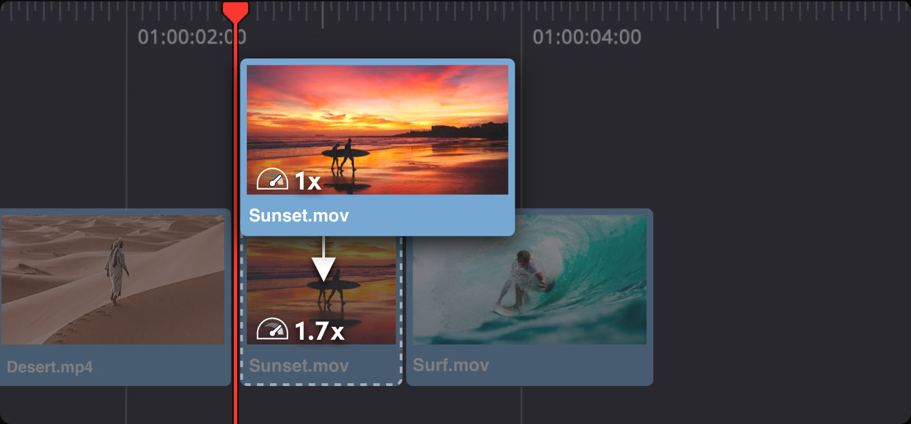Click the 1.7x speed value on the timeline clip

coord(319,330)
